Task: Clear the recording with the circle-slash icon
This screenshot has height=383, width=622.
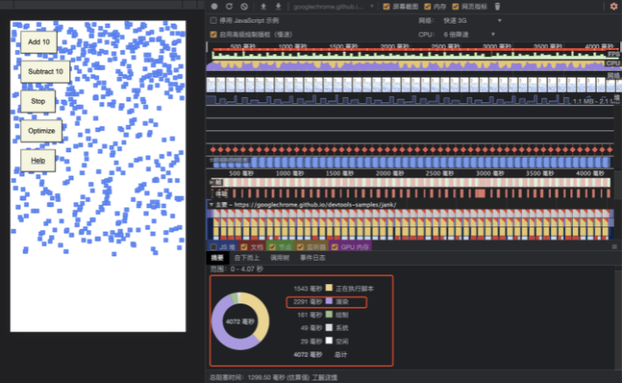Action: point(244,6)
